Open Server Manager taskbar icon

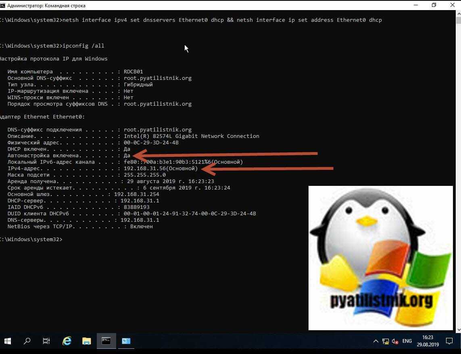pyautogui.click(x=126, y=341)
